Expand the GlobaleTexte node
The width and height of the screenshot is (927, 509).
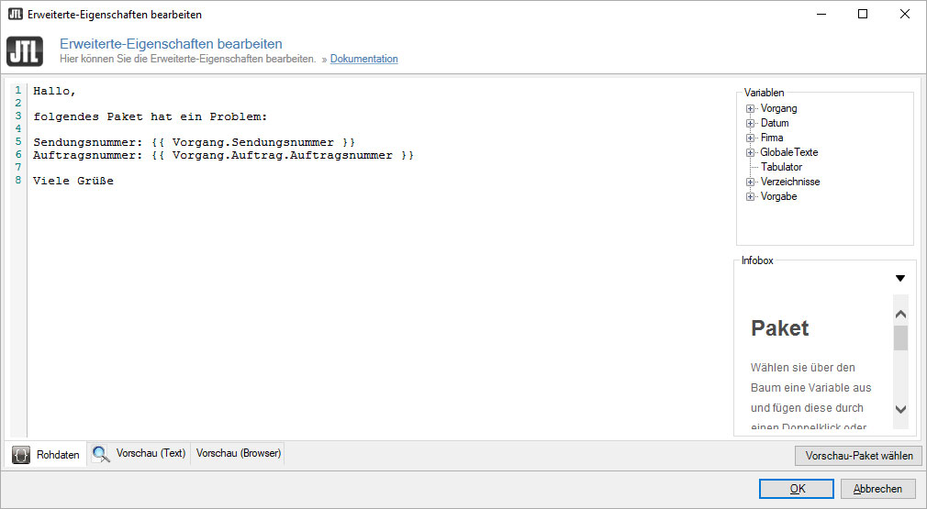(x=751, y=153)
